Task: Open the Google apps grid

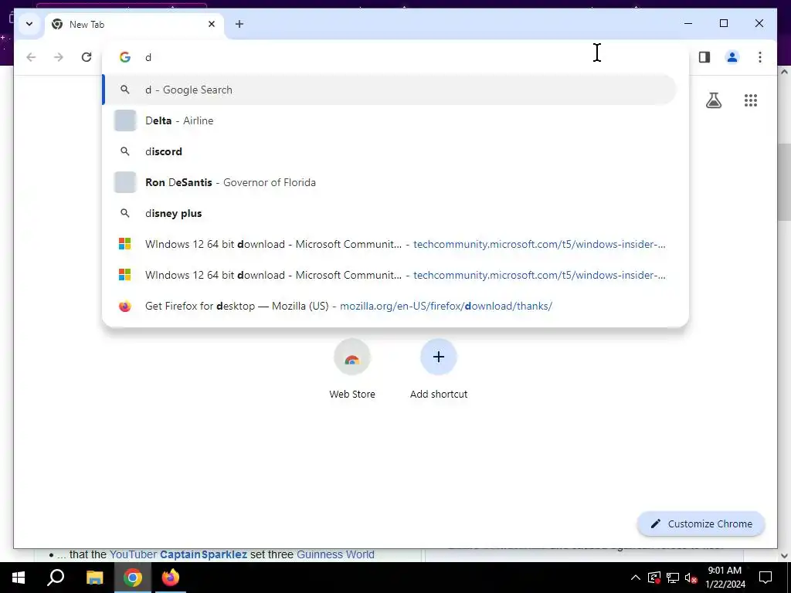Action: [x=751, y=100]
